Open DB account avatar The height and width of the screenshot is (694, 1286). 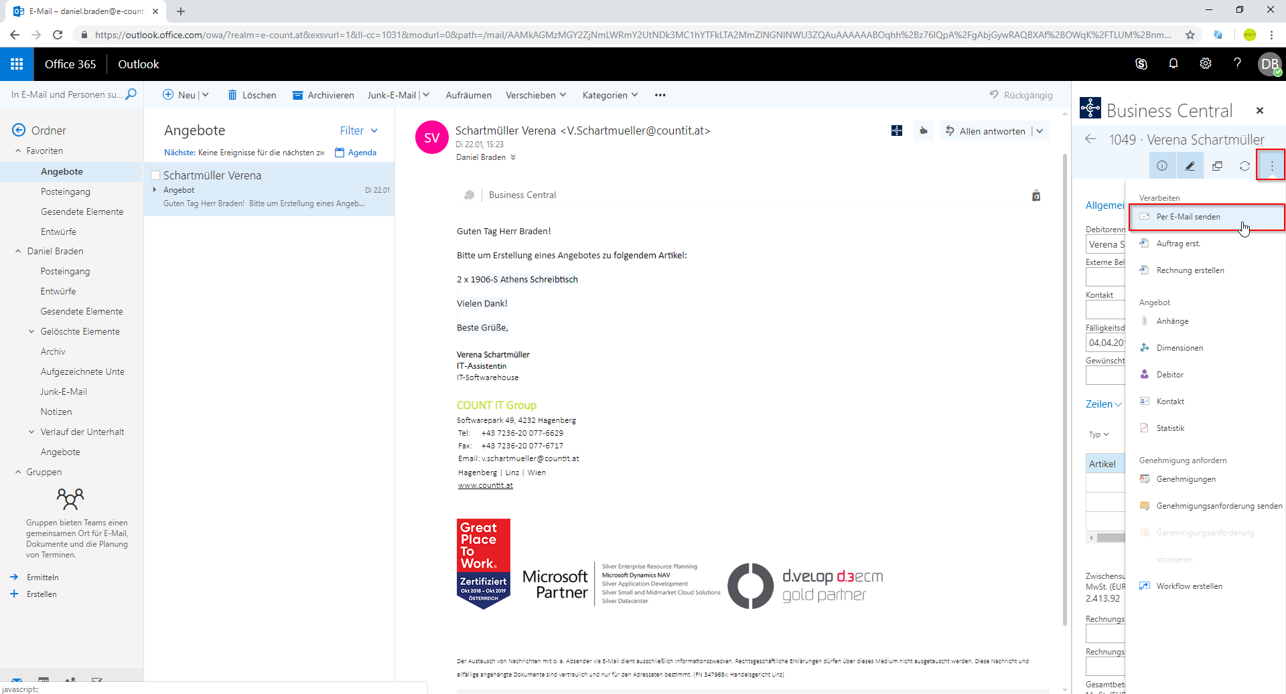click(x=1269, y=64)
